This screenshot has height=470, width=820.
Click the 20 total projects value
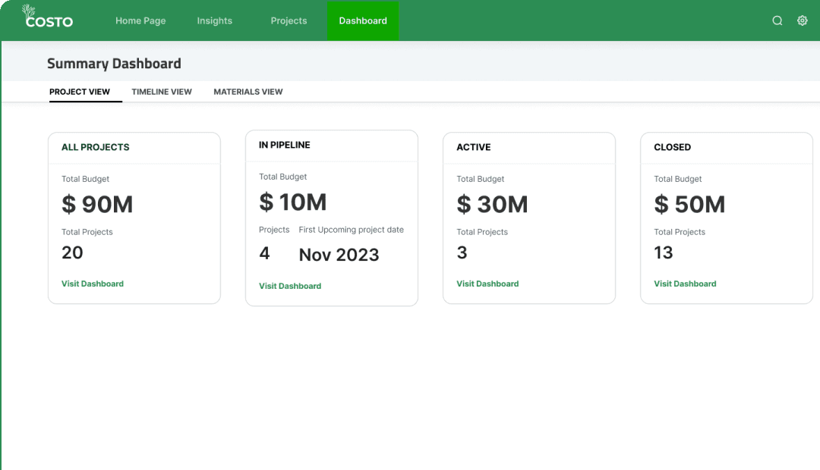click(72, 252)
